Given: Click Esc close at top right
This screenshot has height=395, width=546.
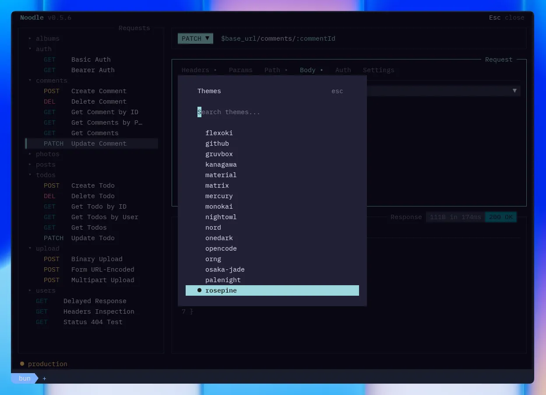Looking at the screenshot, I should 507,17.
